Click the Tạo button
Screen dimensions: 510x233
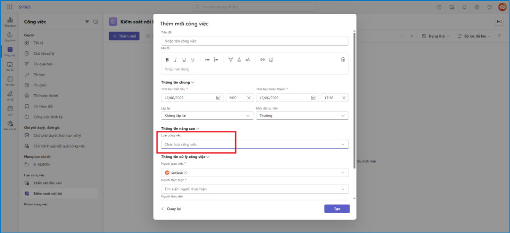[x=337, y=209]
